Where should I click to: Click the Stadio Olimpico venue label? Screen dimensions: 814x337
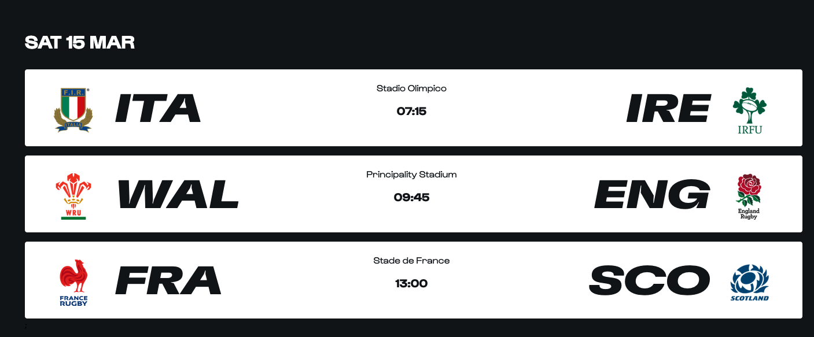(x=411, y=88)
